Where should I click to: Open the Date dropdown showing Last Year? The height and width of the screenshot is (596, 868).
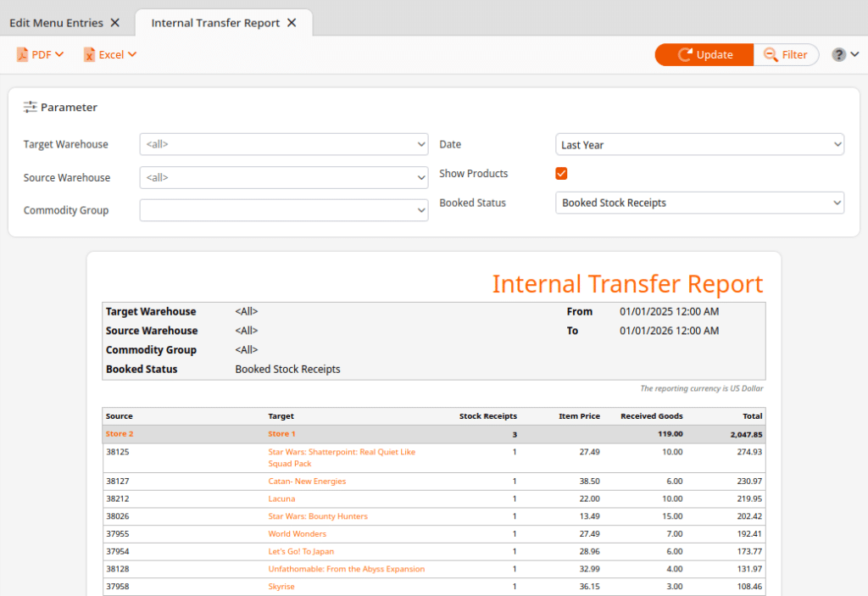tap(699, 144)
